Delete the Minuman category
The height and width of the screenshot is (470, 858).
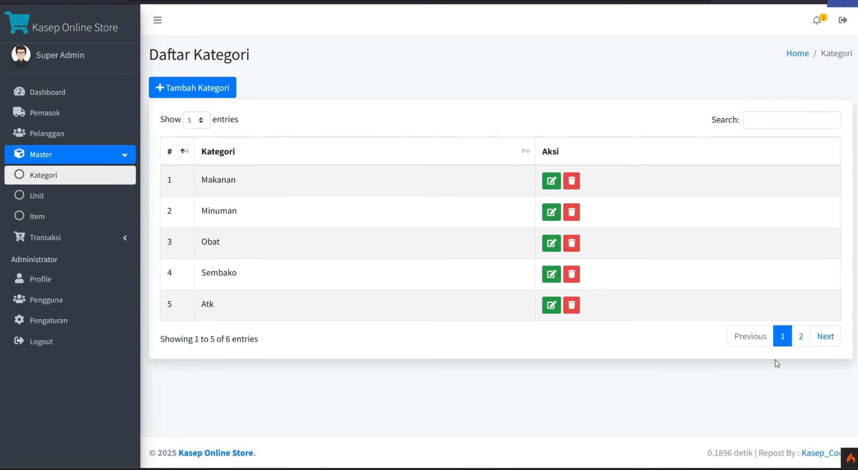571,212
